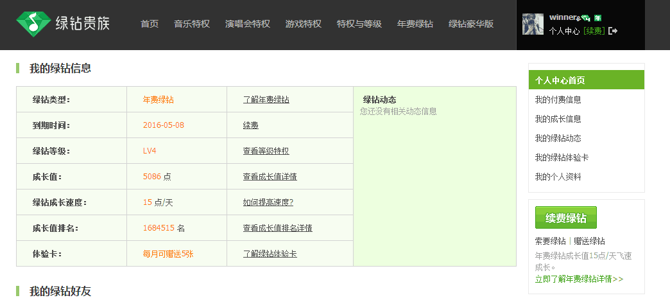Viewport: 670px width, 300px height.
Task: Click the ranking value 1684515 名
Action: pos(164,228)
